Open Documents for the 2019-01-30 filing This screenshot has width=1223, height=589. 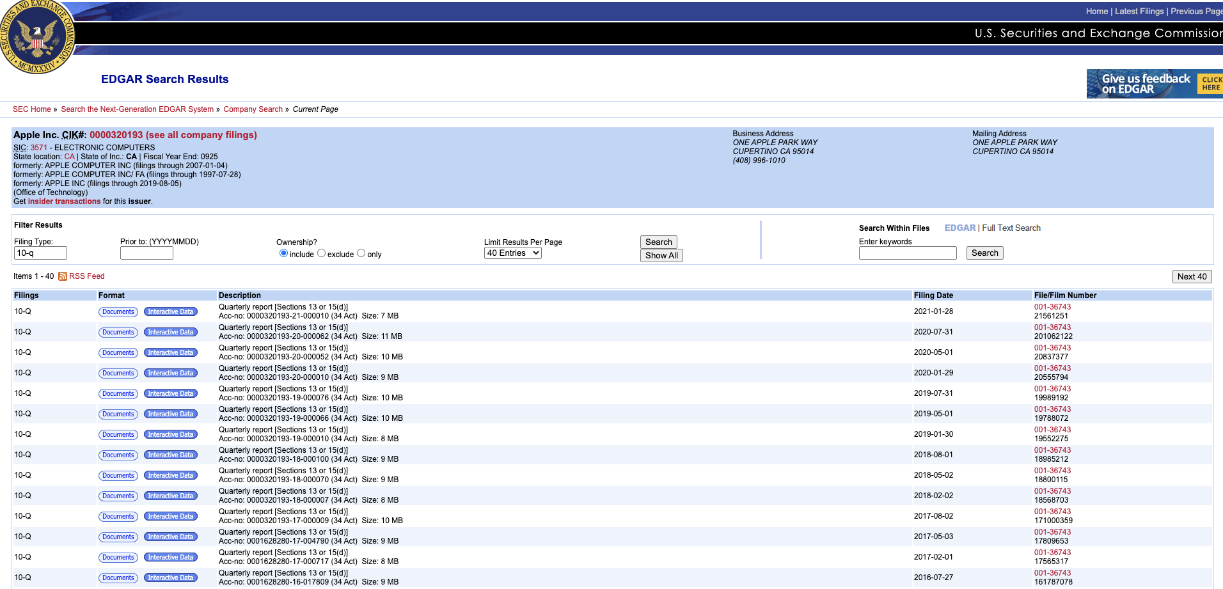pyautogui.click(x=118, y=435)
